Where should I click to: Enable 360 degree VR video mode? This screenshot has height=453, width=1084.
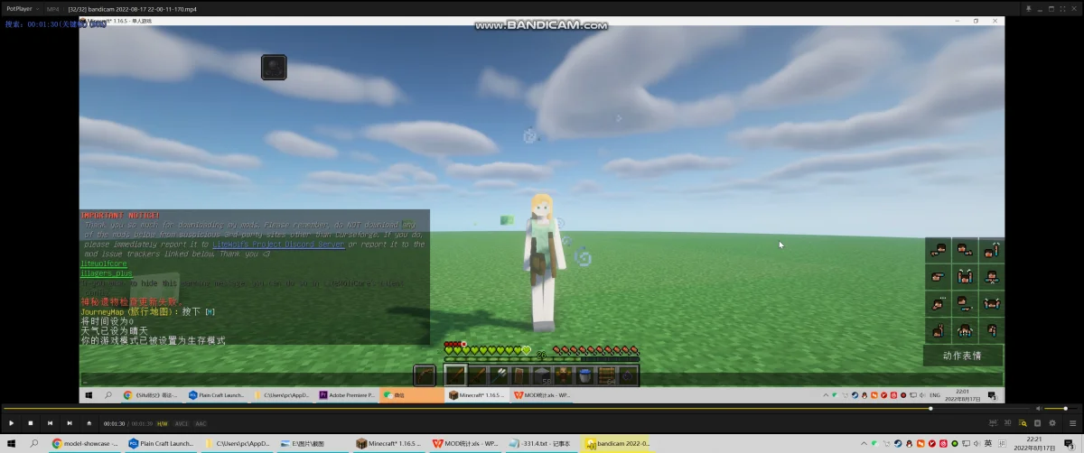click(x=993, y=423)
